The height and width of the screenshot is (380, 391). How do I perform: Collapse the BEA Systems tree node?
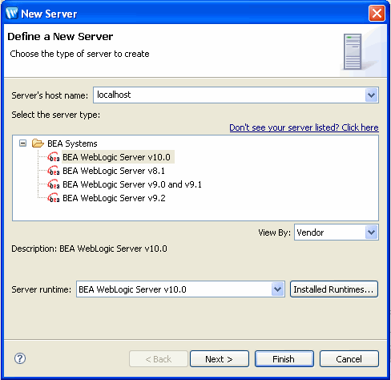pyautogui.click(x=23, y=144)
